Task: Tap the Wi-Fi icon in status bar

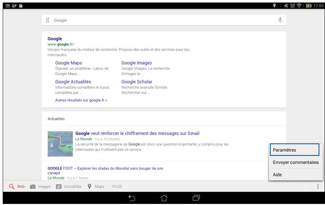Action: (299, 5)
